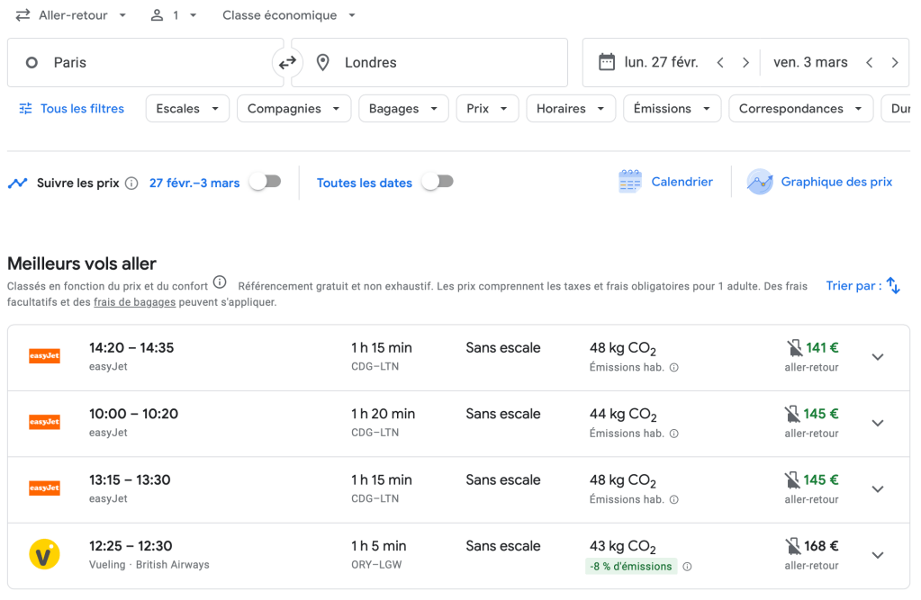Follow the frais de bagages link
This screenshot has height=600, width=921.
click(x=135, y=302)
